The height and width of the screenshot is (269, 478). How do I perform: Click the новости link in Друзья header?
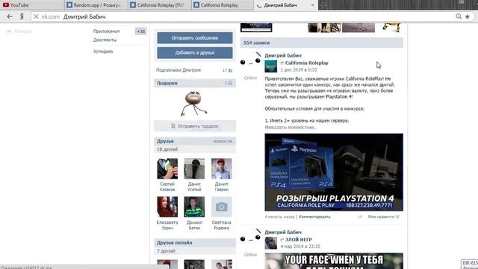(x=223, y=141)
